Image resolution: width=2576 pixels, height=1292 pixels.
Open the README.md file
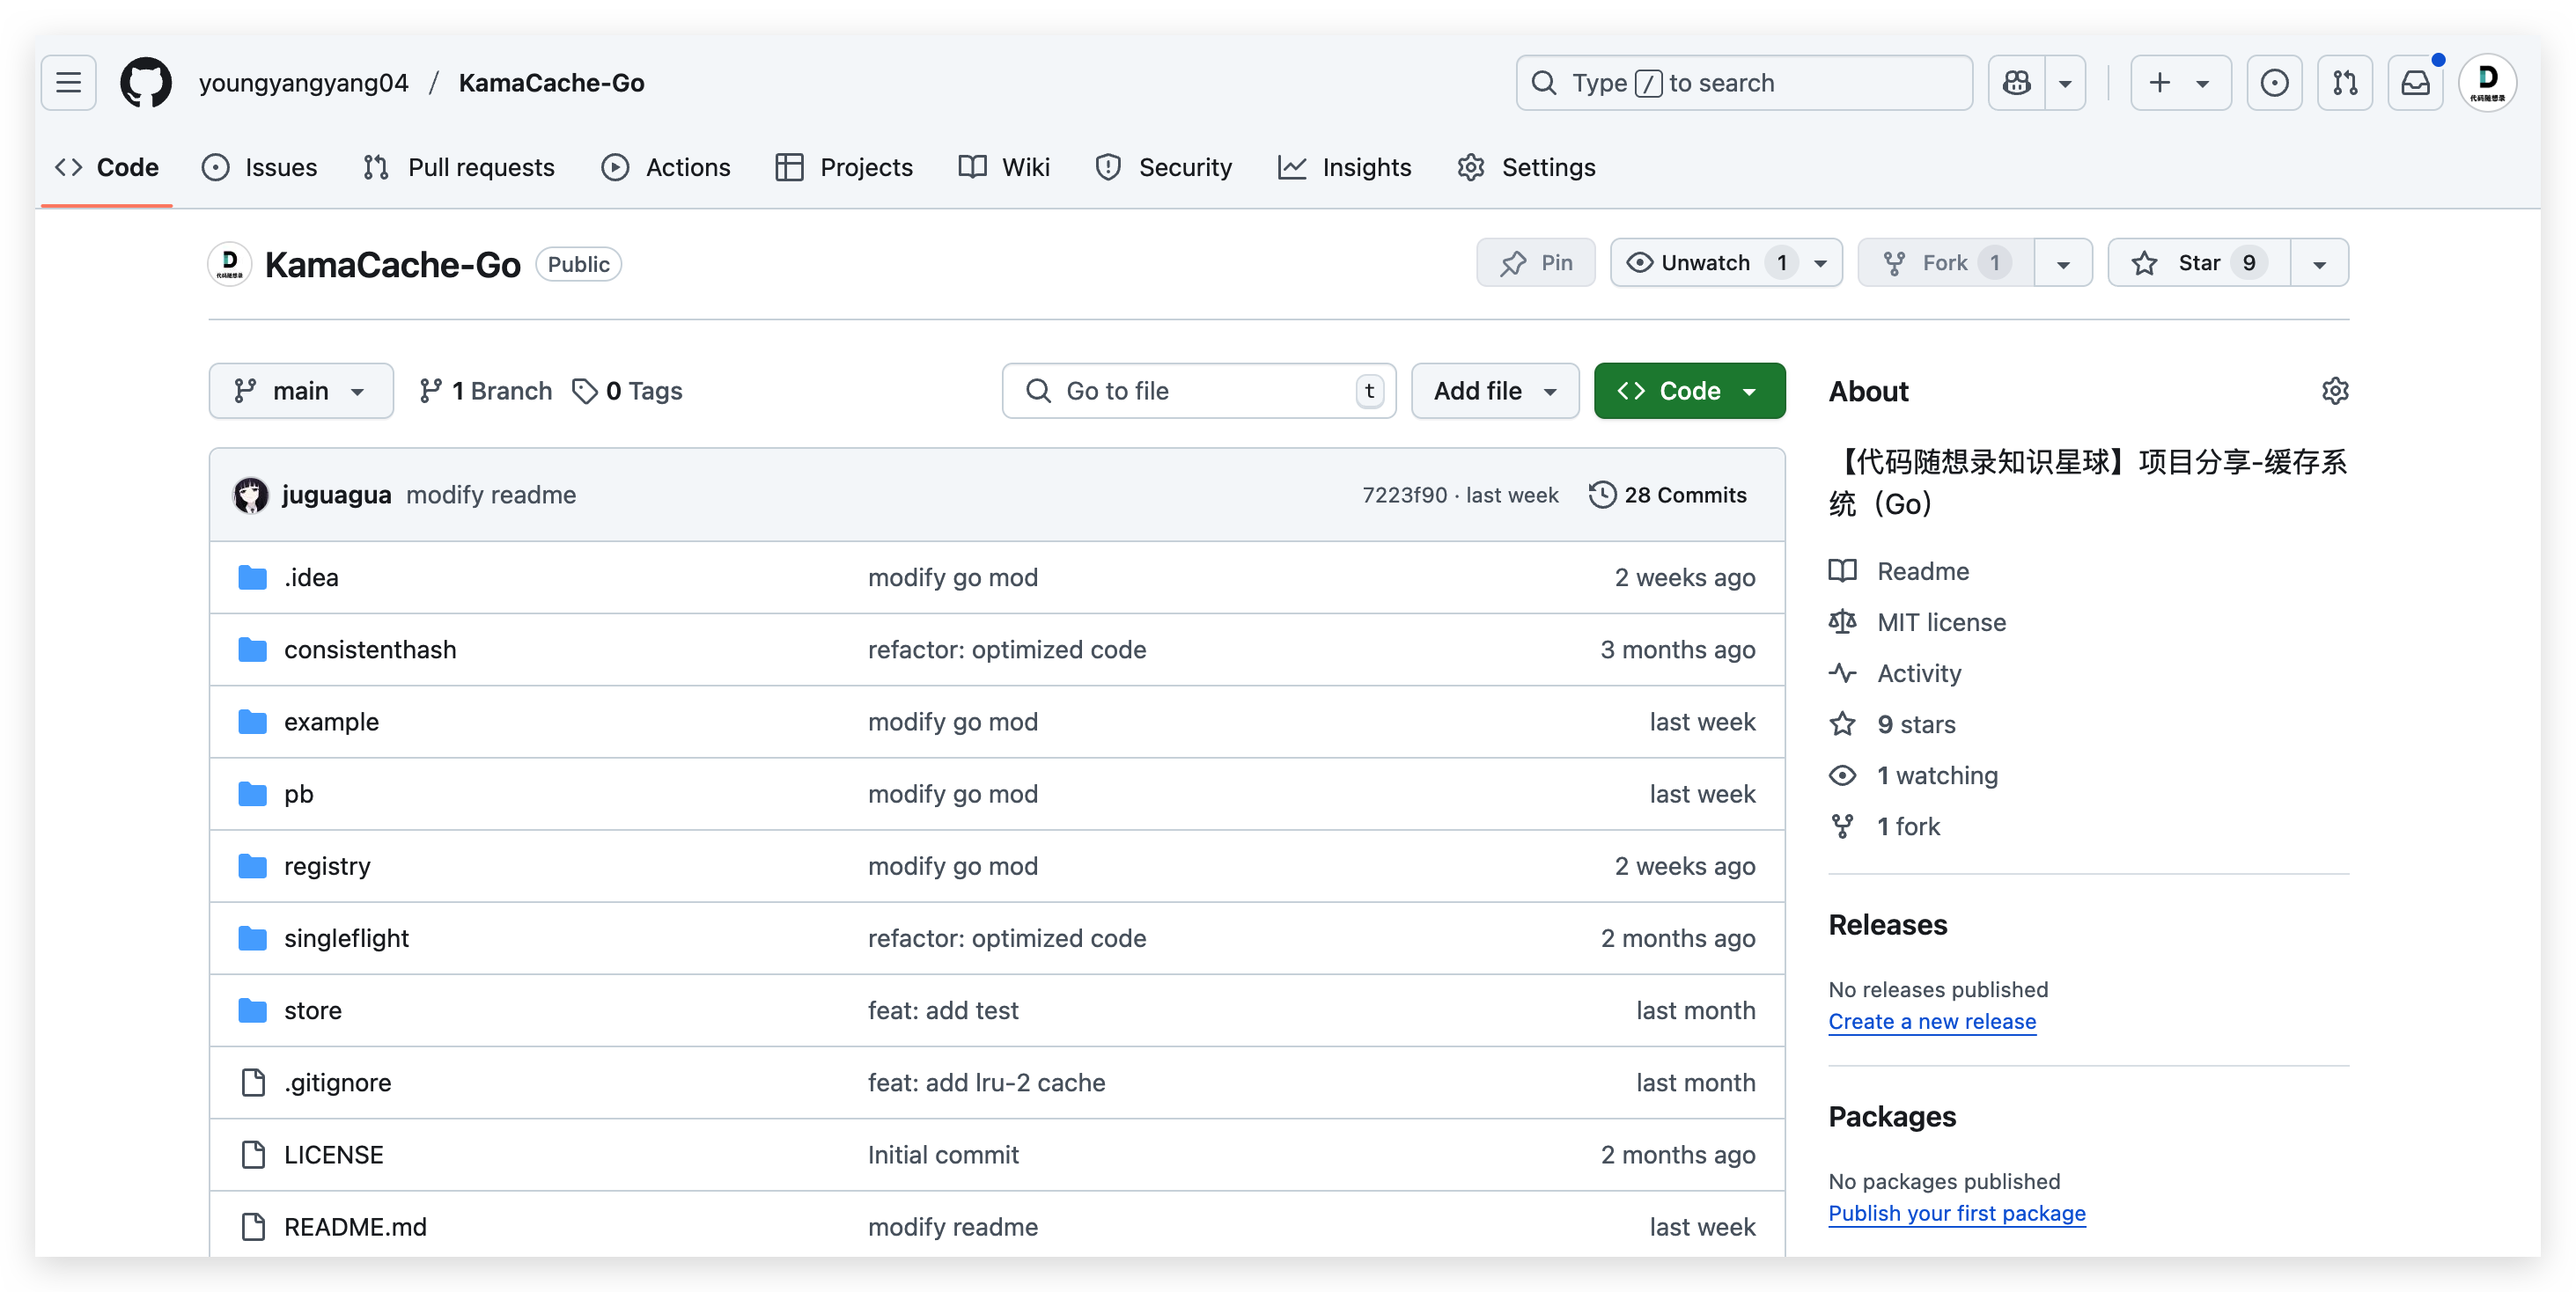(355, 1226)
